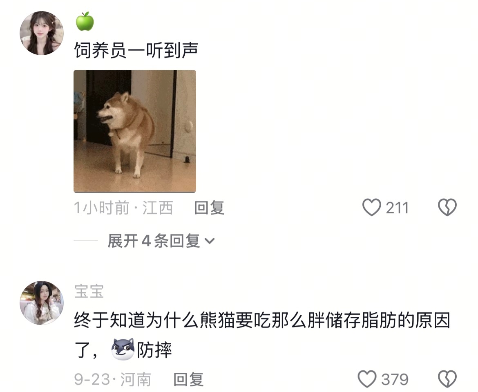Image resolution: width=478 pixels, height=392 pixels.
Task: Like the 饲养员一听到声 comment
Action: (x=372, y=207)
